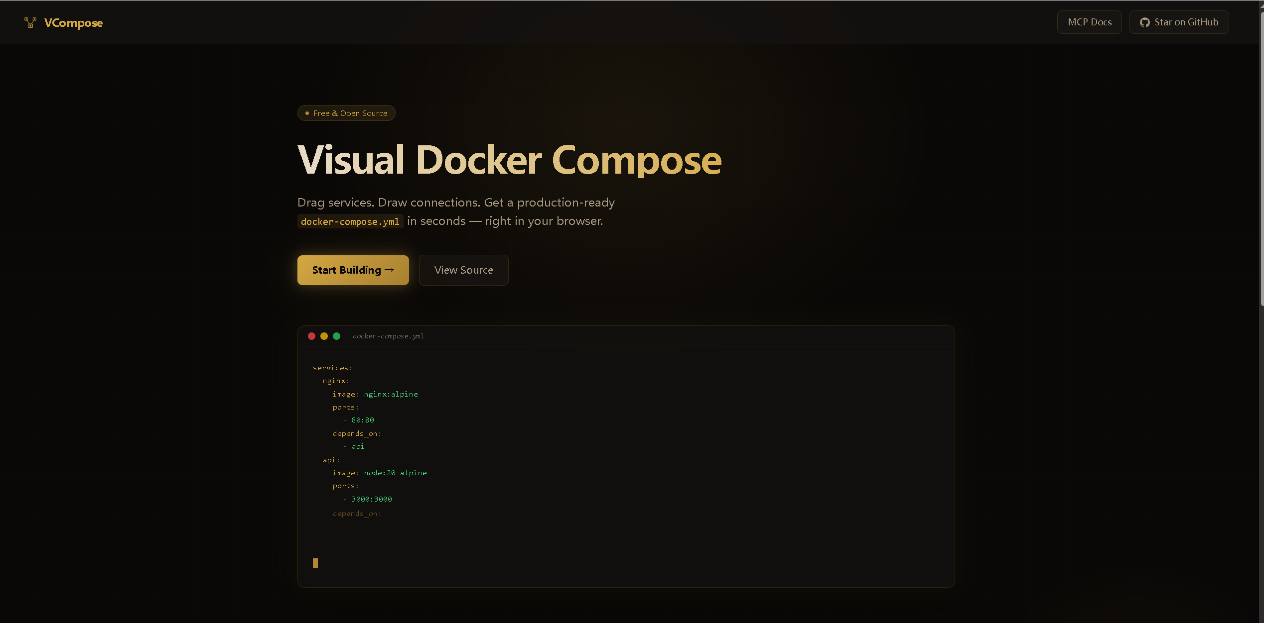Click the docker-compose.yml window title

388,336
